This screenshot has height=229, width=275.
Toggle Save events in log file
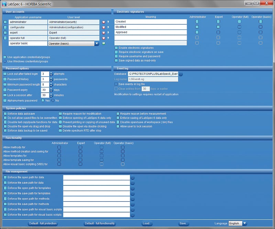[x=116, y=84]
